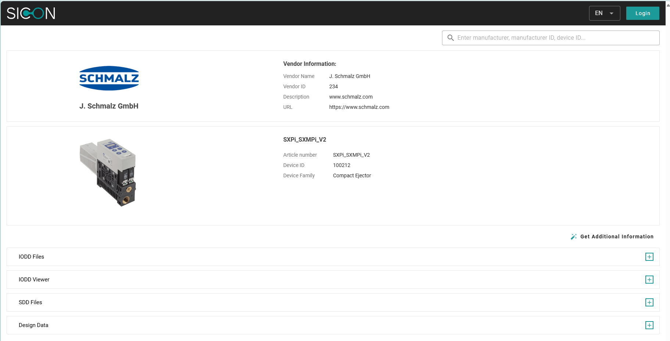Click the language dropdown arrow

click(x=612, y=14)
